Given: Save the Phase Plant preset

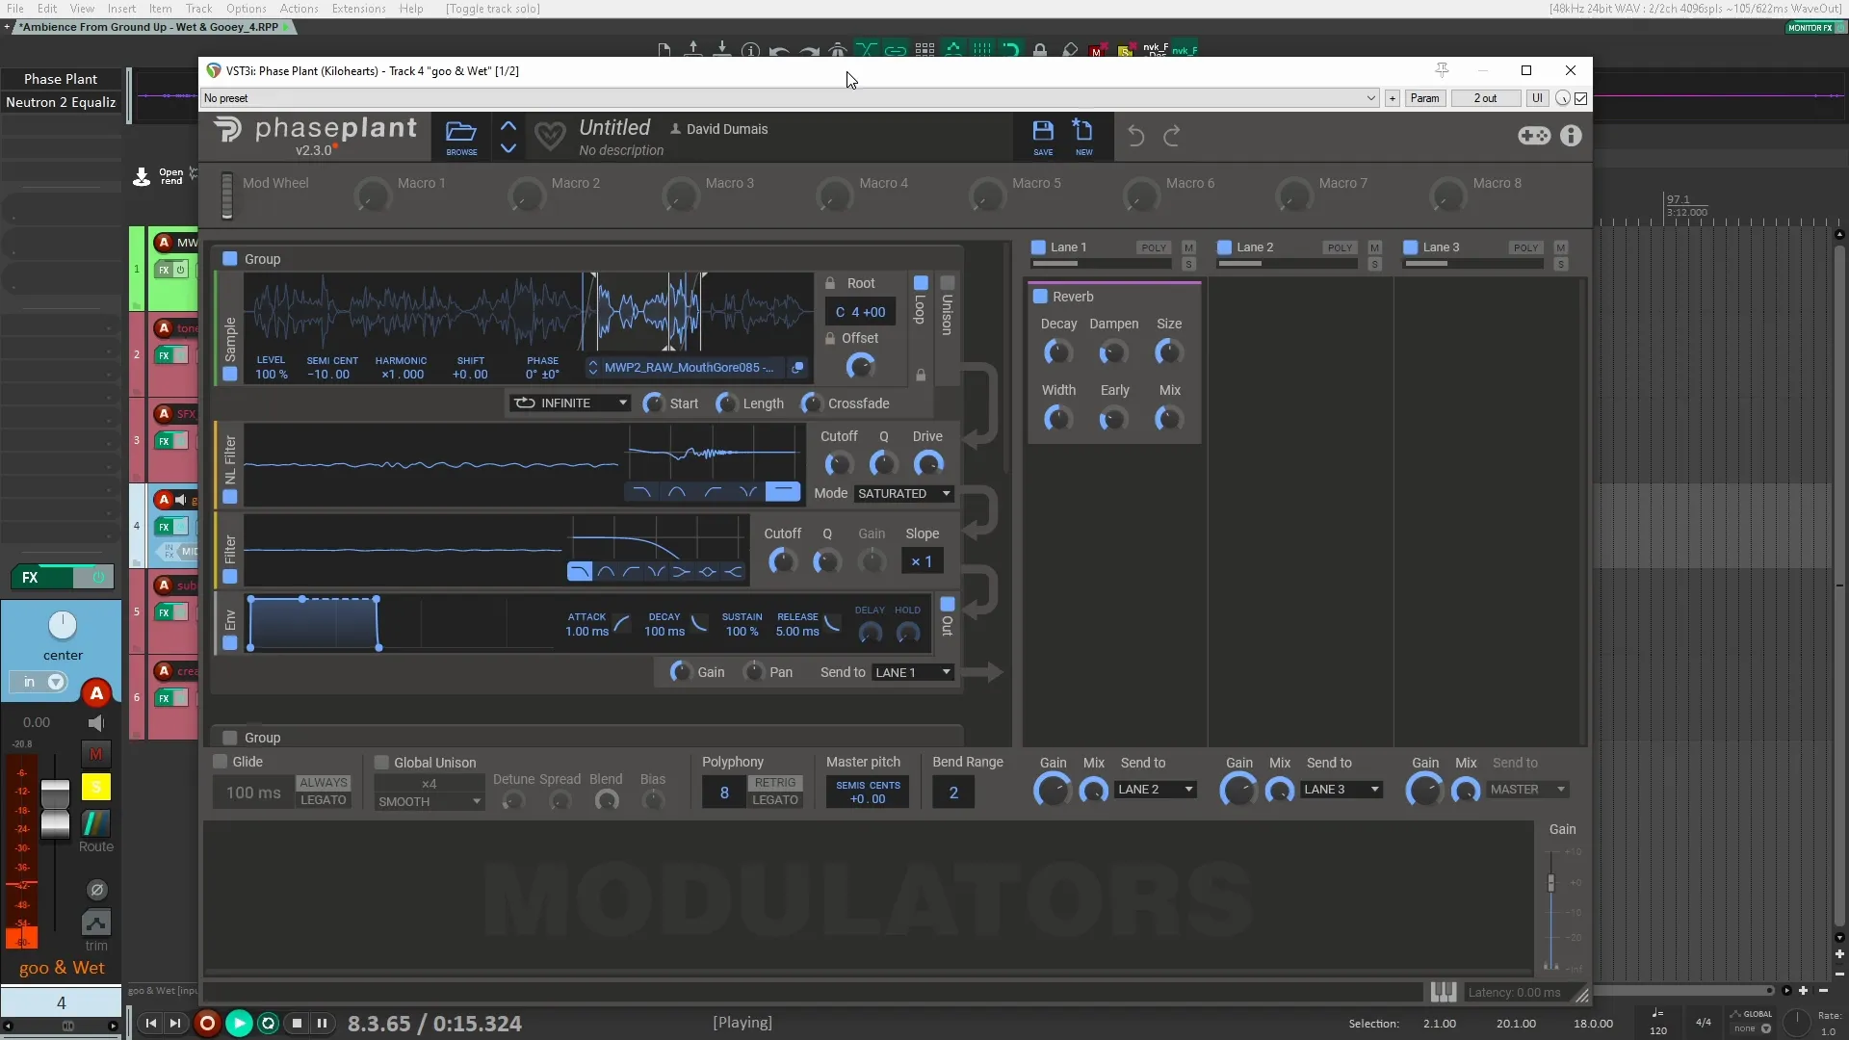Looking at the screenshot, I should tap(1043, 137).
